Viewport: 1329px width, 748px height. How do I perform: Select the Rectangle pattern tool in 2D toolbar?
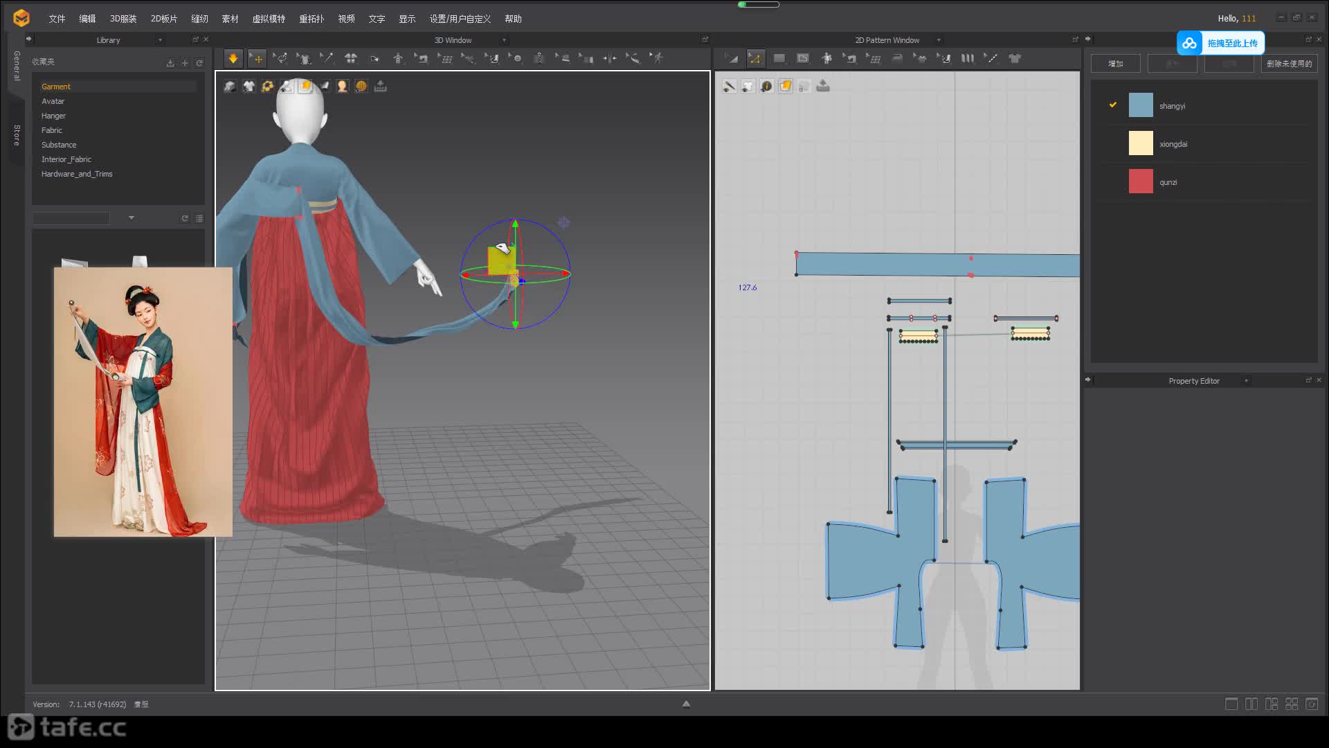[779, 59]
